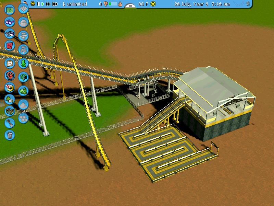
Task: Open the Ferris wheel rides menu
Action: pos(10,75)
